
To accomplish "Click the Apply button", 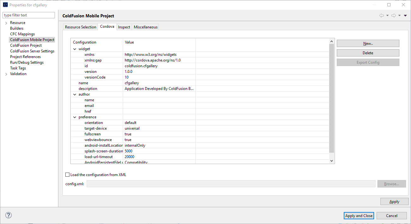I will tap(395, 202).
